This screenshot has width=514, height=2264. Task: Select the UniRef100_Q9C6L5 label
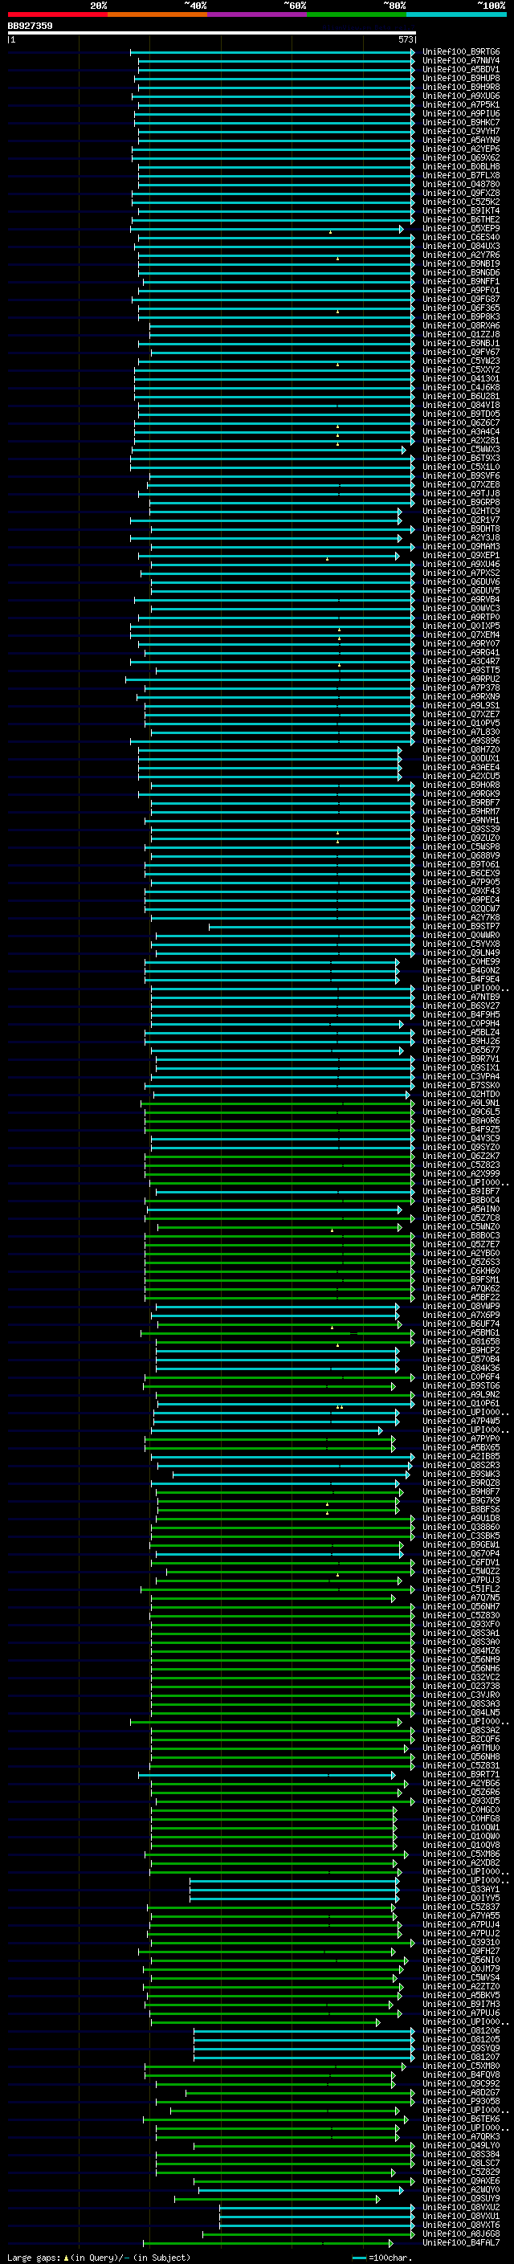[461, 1112]
